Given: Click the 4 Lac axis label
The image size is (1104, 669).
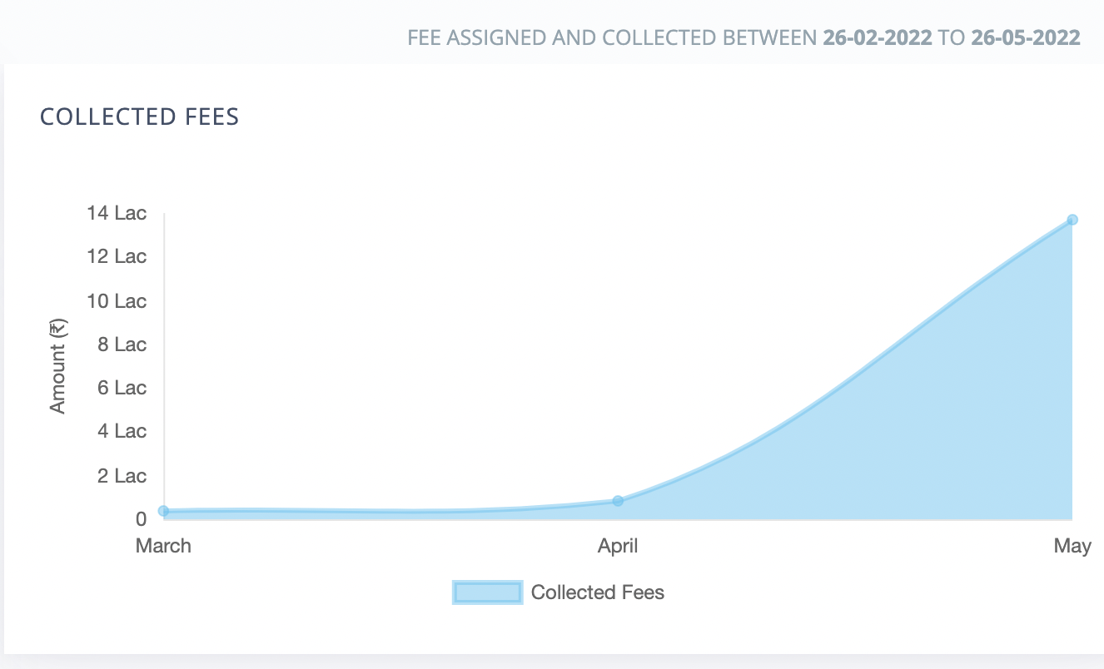Looking at the screenshot, I should [122, 431].
